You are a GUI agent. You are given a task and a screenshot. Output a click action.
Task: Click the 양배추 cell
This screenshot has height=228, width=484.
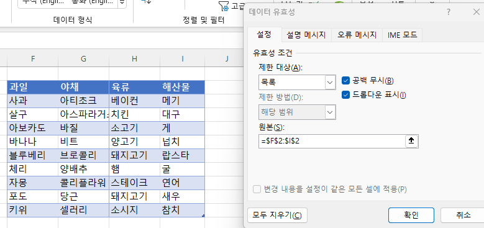click(x=84, y=169)
